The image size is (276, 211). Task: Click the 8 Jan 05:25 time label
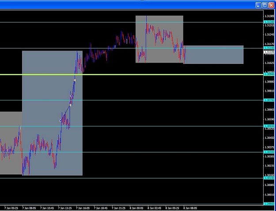[172, 208]
